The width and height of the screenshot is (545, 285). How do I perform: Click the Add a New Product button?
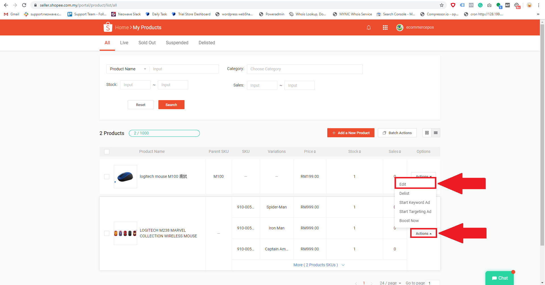tap(351, 132)
